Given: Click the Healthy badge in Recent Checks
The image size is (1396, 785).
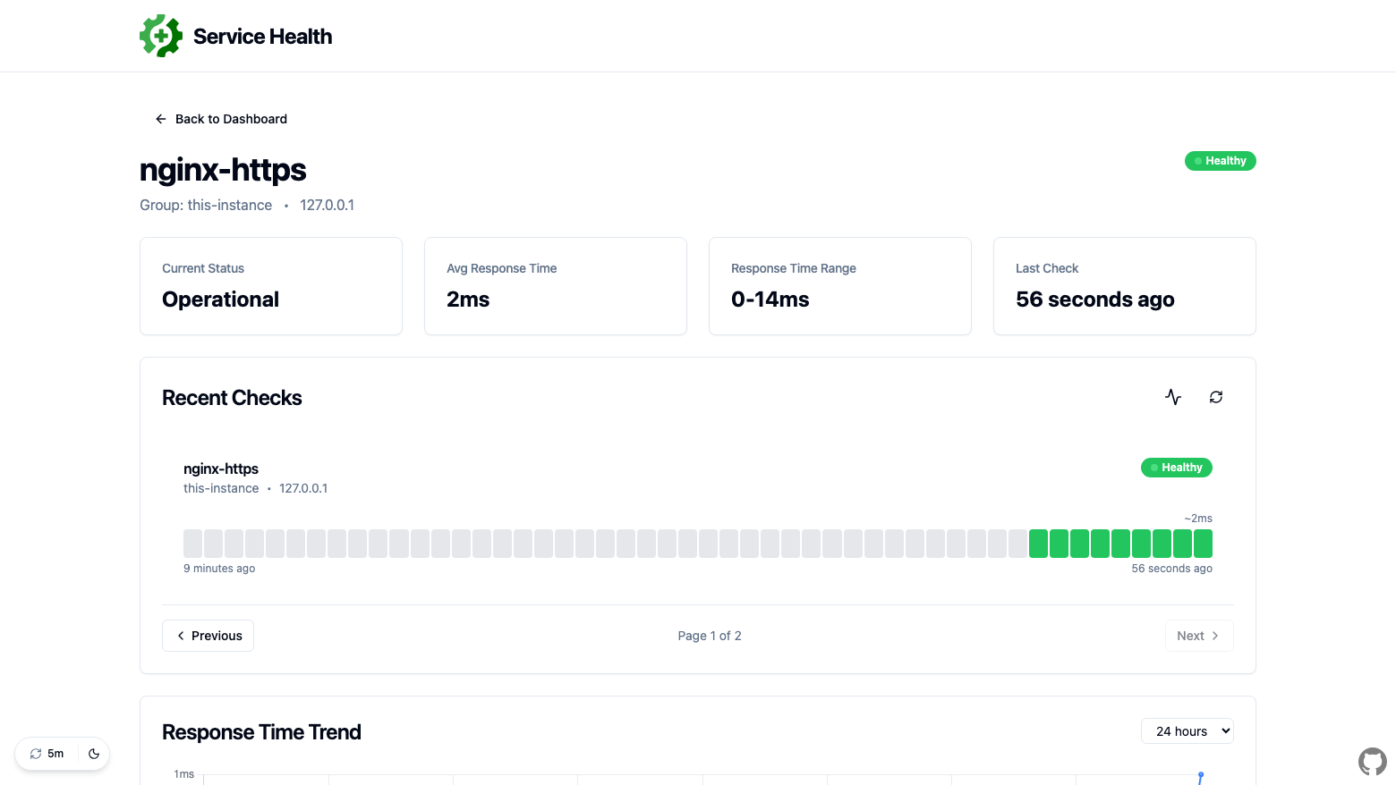Looking at the screenshot, I should point(1177,468).
